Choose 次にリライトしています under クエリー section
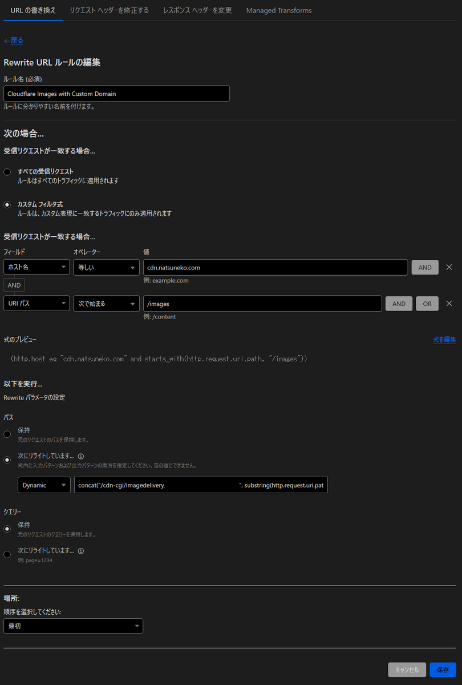This screenshot has width=462, height=685. (7, 554)
